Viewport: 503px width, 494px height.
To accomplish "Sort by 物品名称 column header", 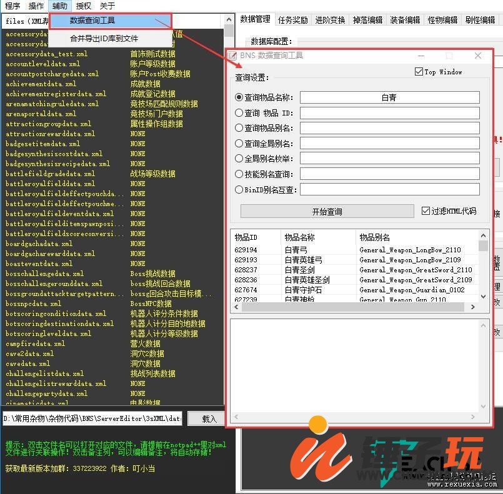I will [318, 237].
